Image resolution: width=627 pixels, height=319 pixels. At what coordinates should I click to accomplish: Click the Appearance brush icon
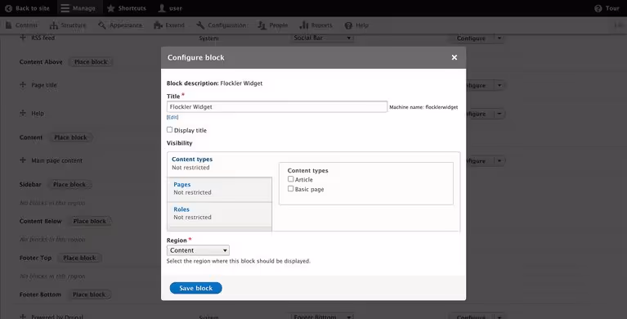[x=102, y=25]
